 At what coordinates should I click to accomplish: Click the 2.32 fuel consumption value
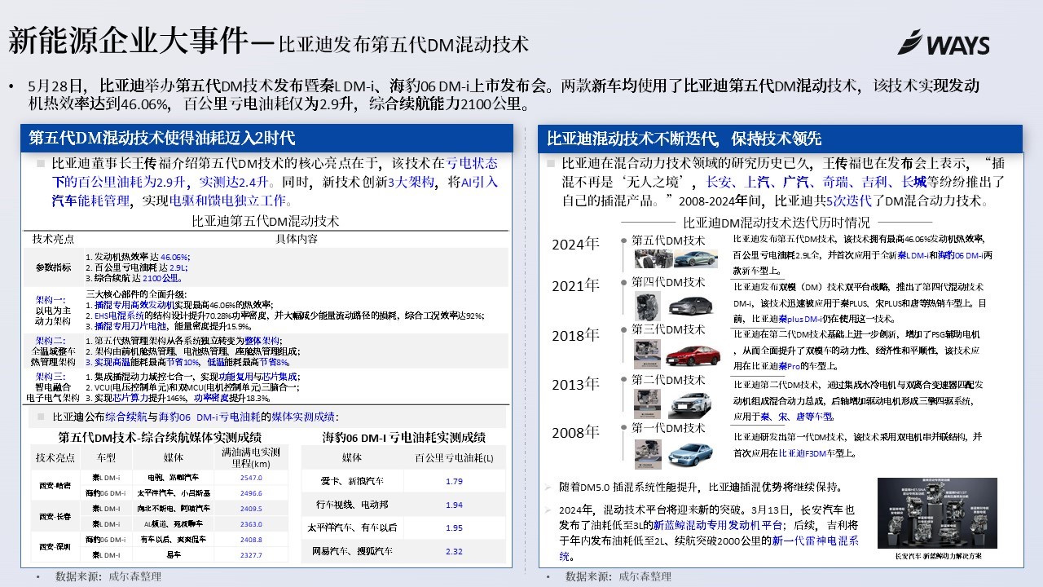tap(454, 551)
